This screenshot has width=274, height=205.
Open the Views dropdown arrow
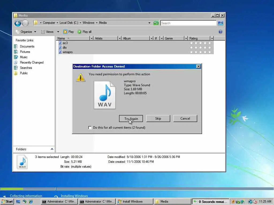coord(58,32)
